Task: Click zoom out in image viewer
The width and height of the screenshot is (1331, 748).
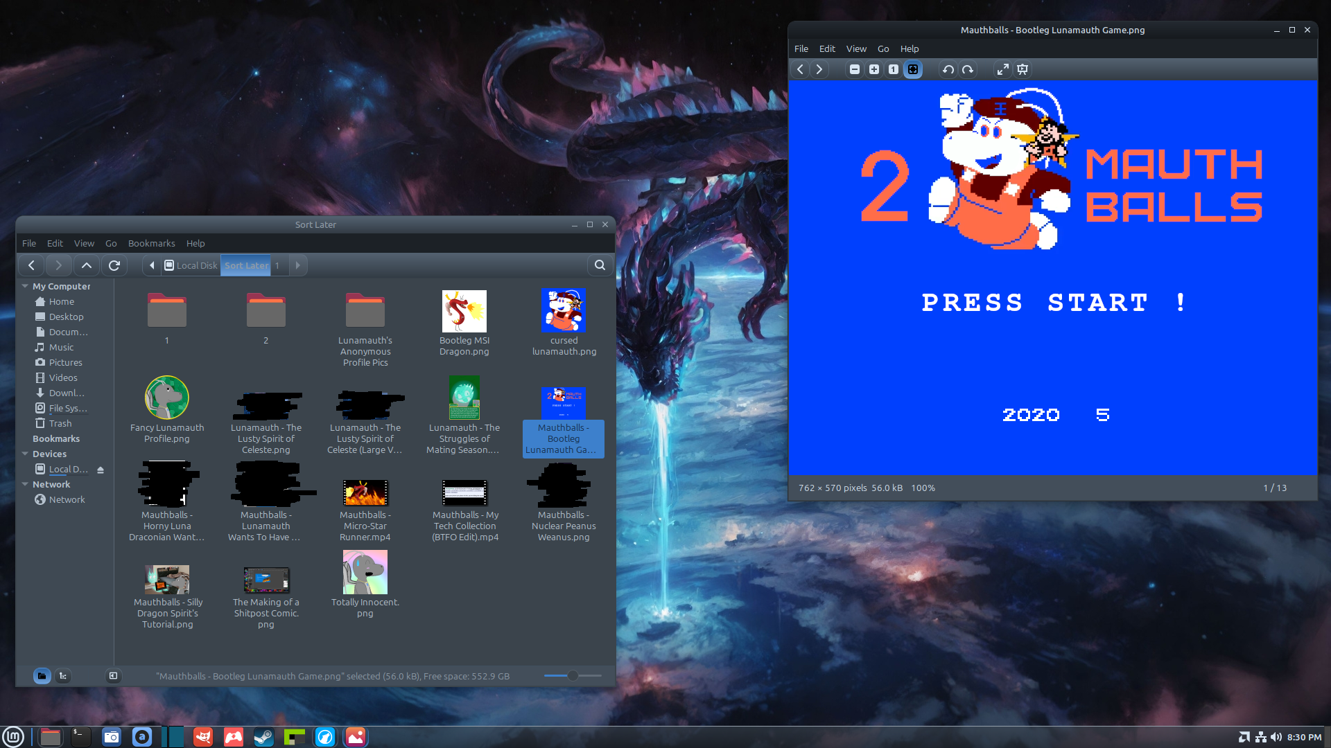Action: point(855,69)
